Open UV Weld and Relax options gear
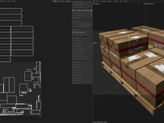The width and height of the screenshot is (164, 123). (91, 16)
